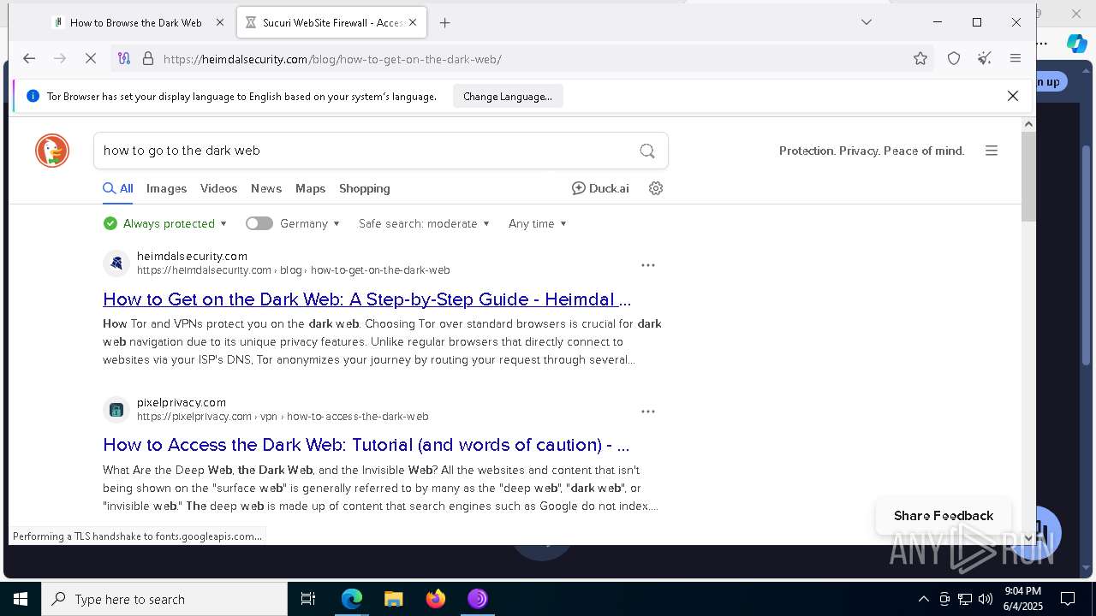Open Safe search: moderate dropdown
Screen dimensions: 1096x616
424,223
